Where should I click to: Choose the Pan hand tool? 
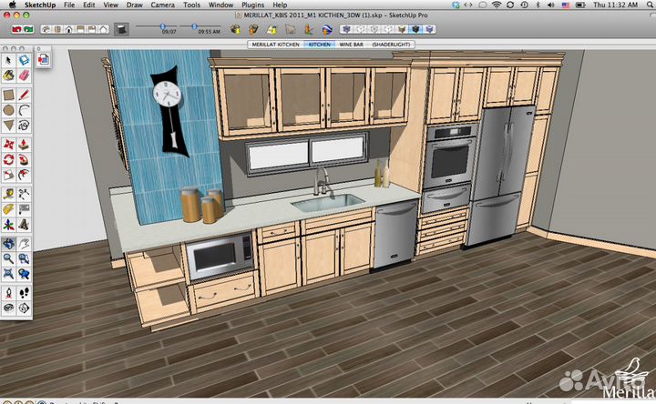pos(25,244)
